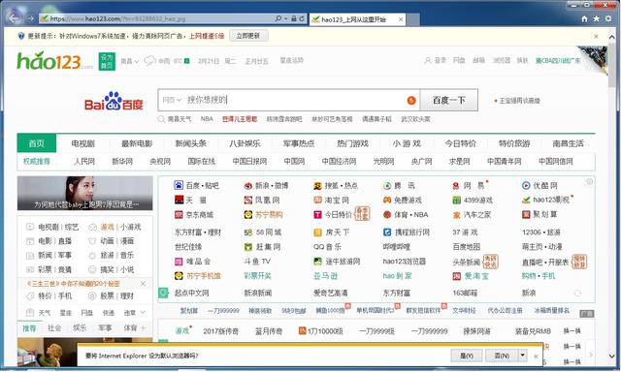Switch to 电视剧 navigation tab
Viewport: 621px width, 372px height.
click(82, 143)
